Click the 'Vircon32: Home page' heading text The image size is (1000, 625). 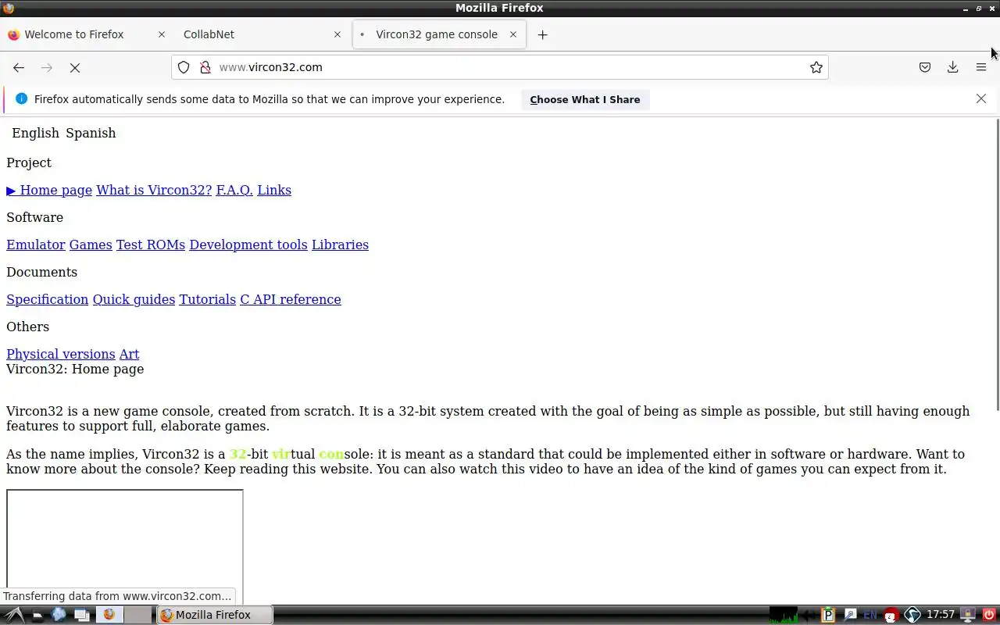[75, 369]
